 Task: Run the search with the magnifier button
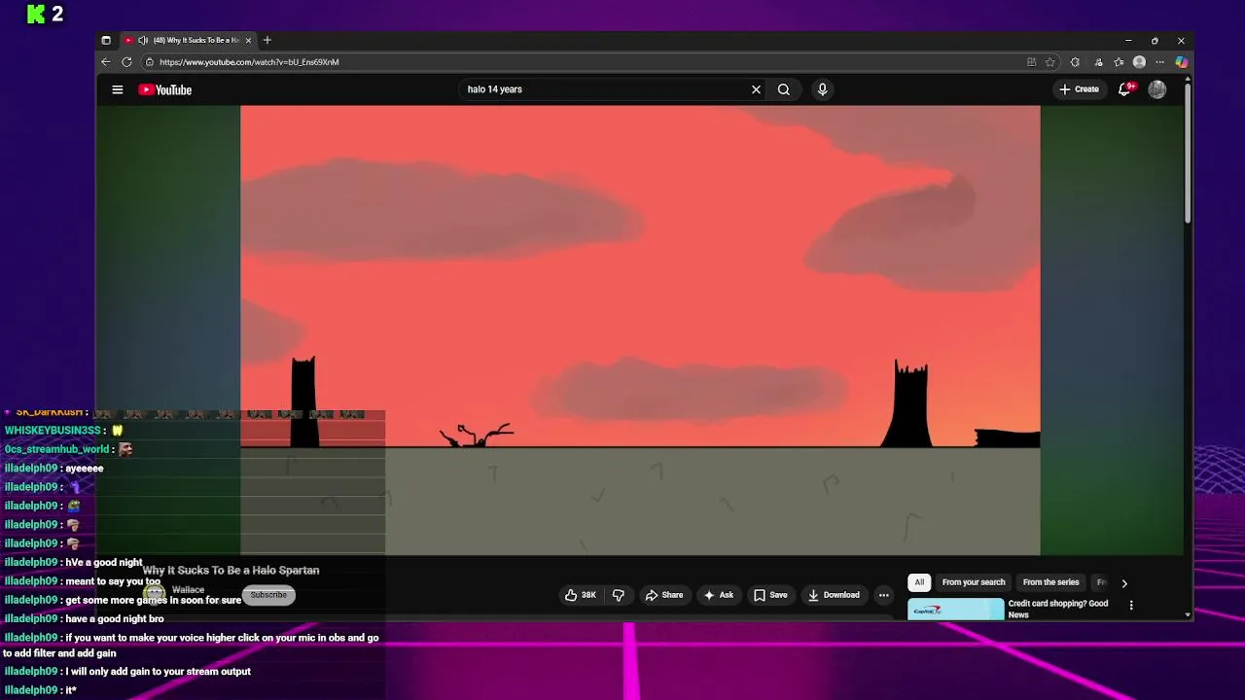[784, 89]
